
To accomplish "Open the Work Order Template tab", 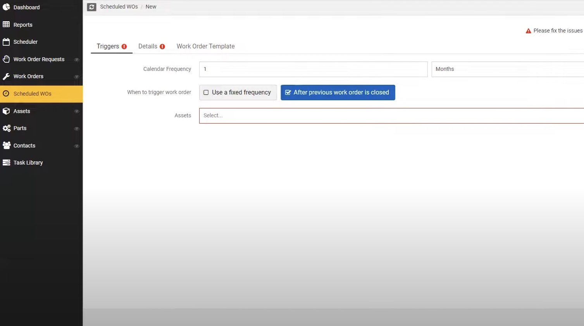I will [x=205, y=46].
